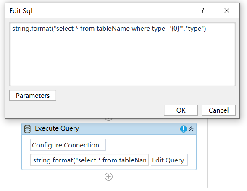The height and width of the screenshot is (191, 247).
Task: Collapse the Execute Query activity
Action: (191, 129)
